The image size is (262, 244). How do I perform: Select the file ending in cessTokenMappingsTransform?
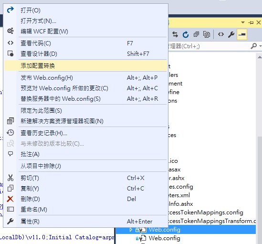point(212,221)
